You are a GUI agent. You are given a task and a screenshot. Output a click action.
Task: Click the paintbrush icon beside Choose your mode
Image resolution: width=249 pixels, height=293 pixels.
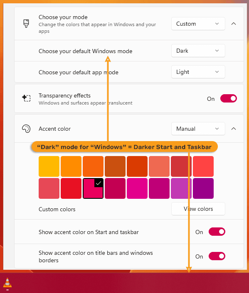tap(26, 24)
